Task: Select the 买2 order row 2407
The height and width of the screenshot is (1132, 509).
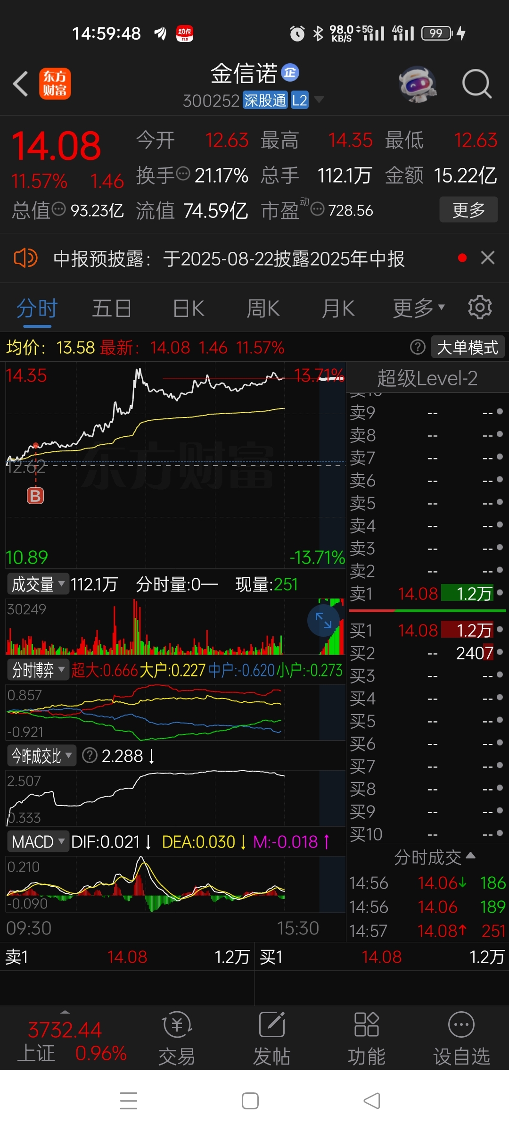Action: (427, 653)
